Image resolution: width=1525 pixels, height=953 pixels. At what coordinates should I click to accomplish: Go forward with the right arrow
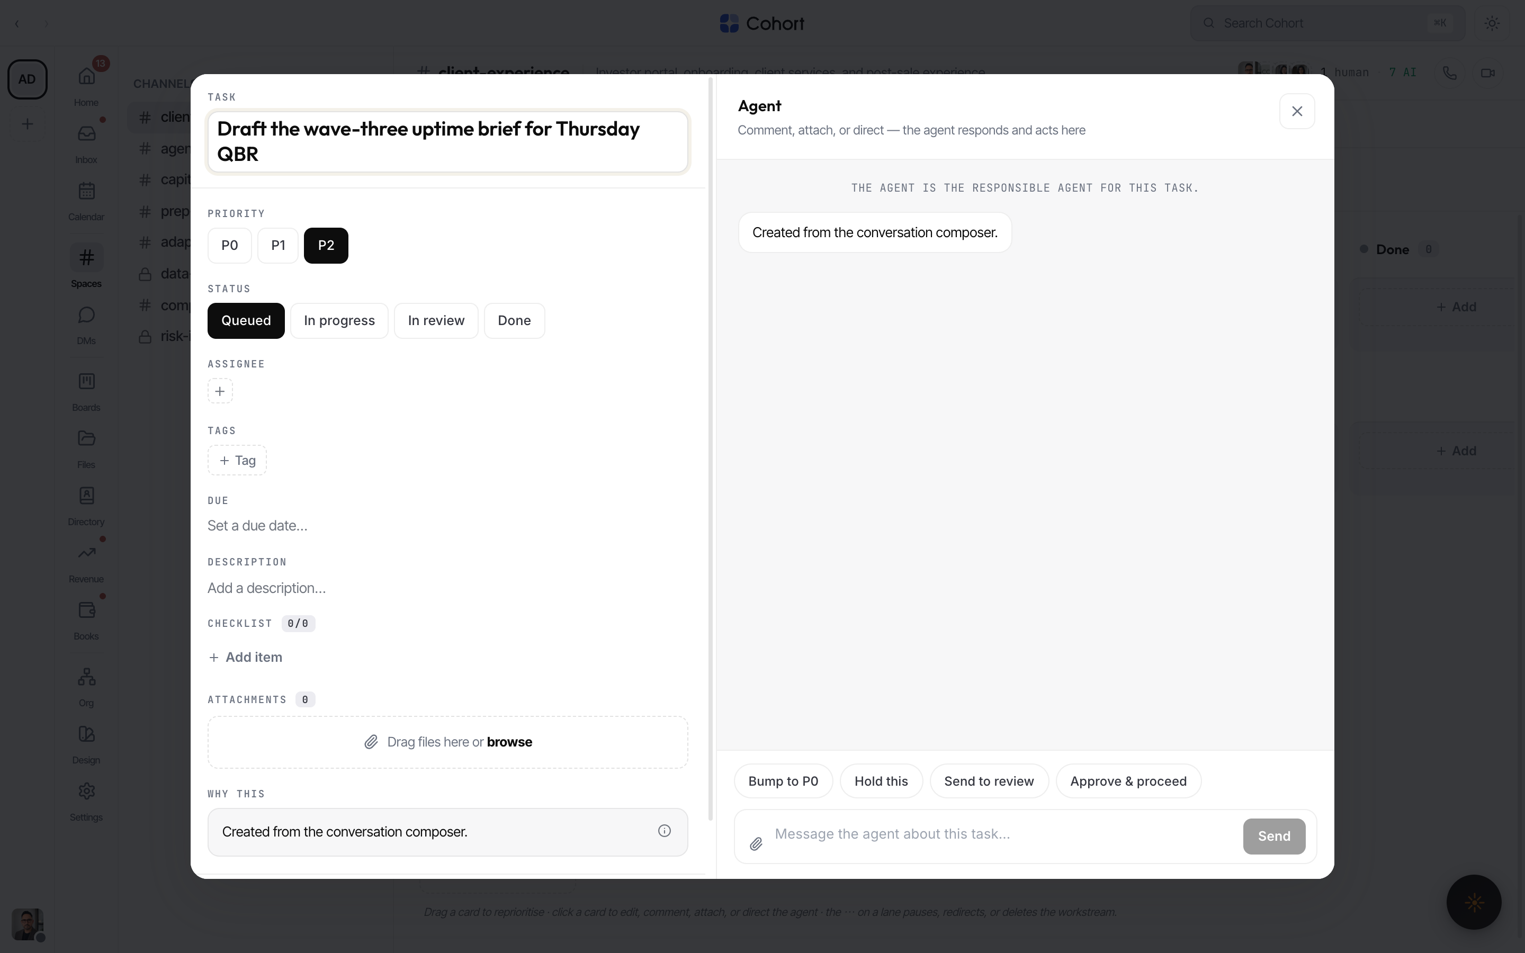pos(46,24)
